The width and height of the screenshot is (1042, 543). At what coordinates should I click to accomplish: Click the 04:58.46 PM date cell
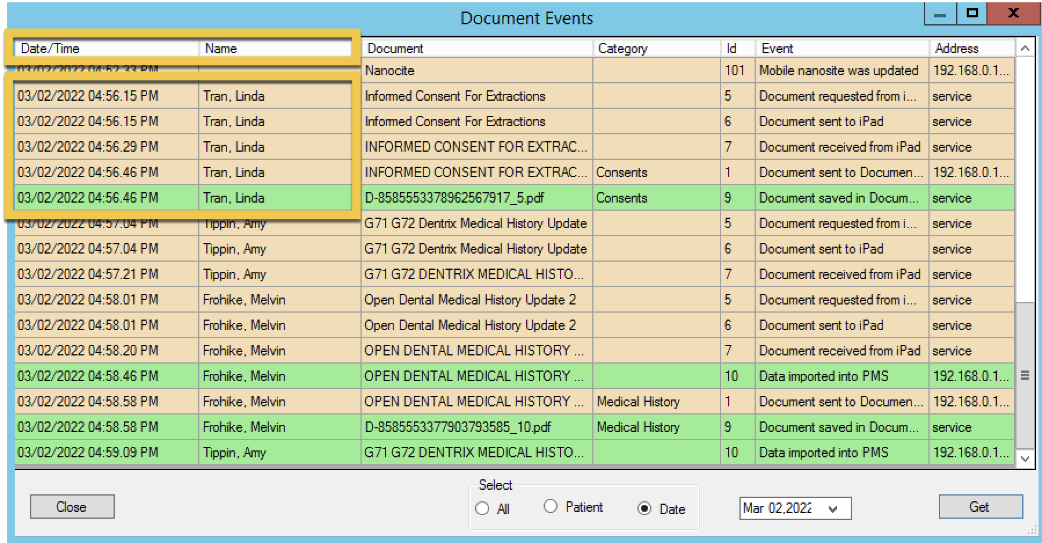[107, 376]
